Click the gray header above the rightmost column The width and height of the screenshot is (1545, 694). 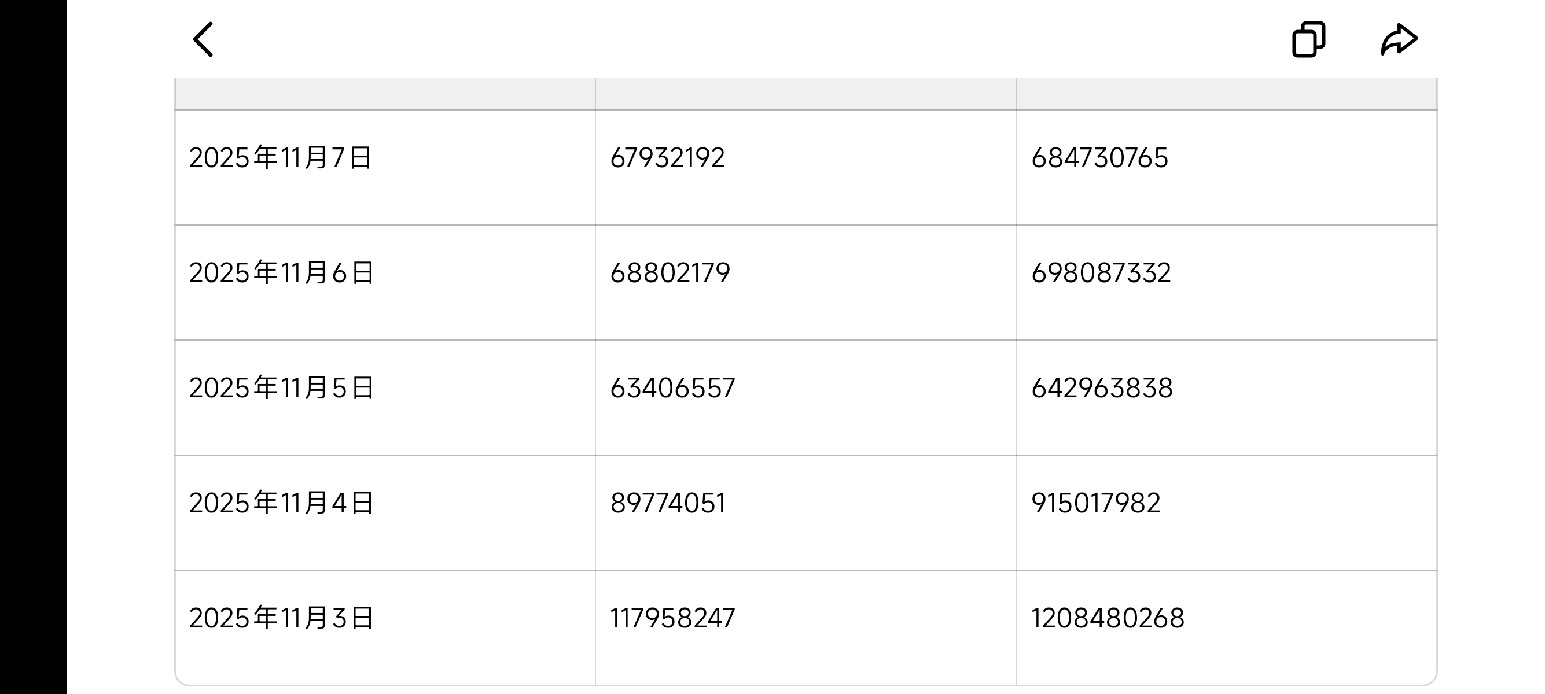click(x=1227, y=94)
